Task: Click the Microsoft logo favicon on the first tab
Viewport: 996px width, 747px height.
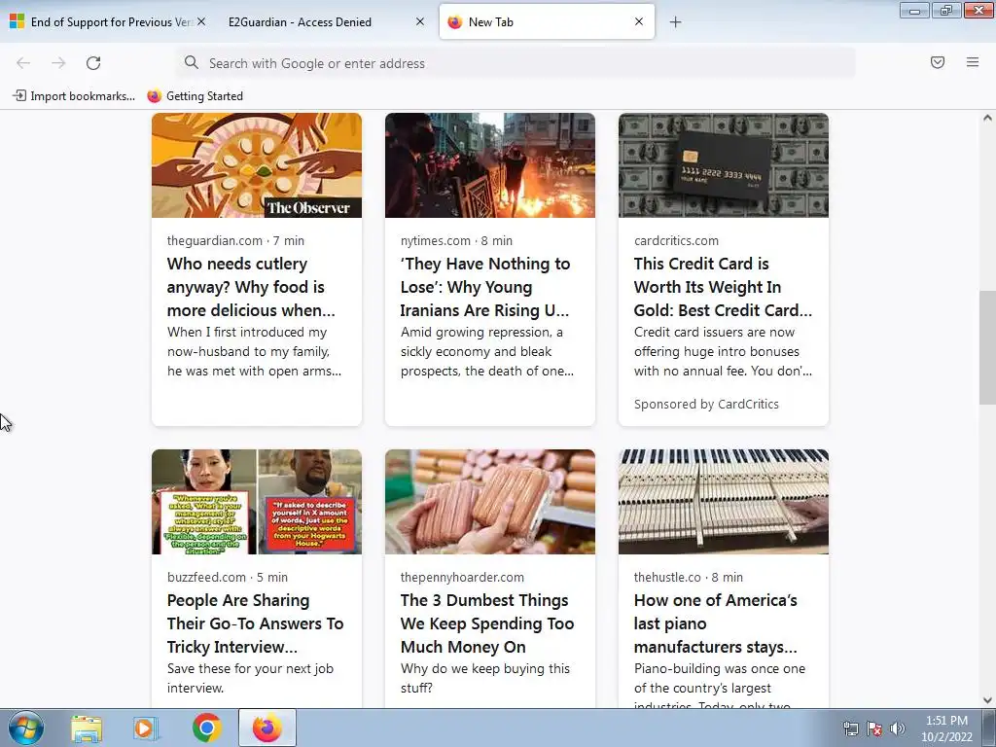Action: (x=18, y=21)
